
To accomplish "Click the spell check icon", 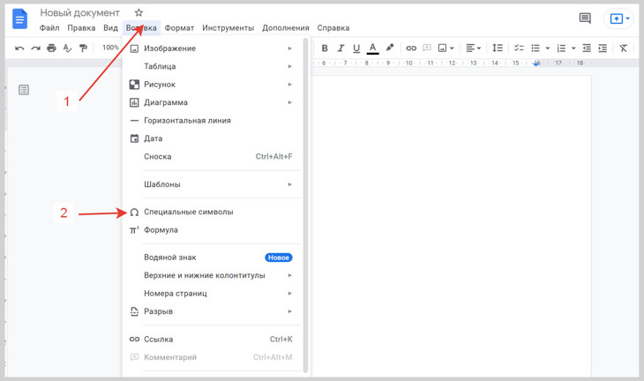I will 67,49.
